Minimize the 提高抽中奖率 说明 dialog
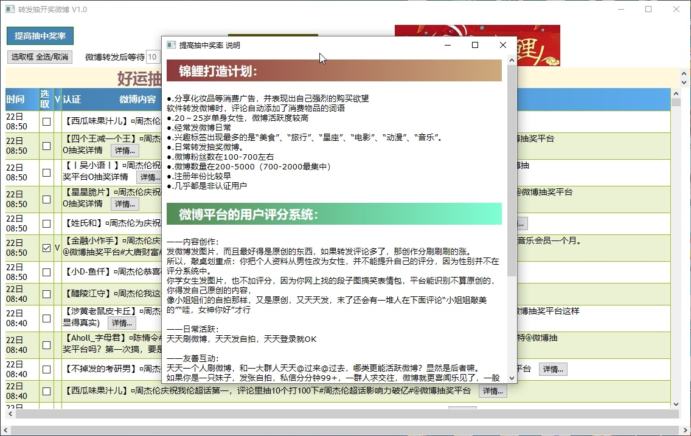691x436 pixels. 448,45
